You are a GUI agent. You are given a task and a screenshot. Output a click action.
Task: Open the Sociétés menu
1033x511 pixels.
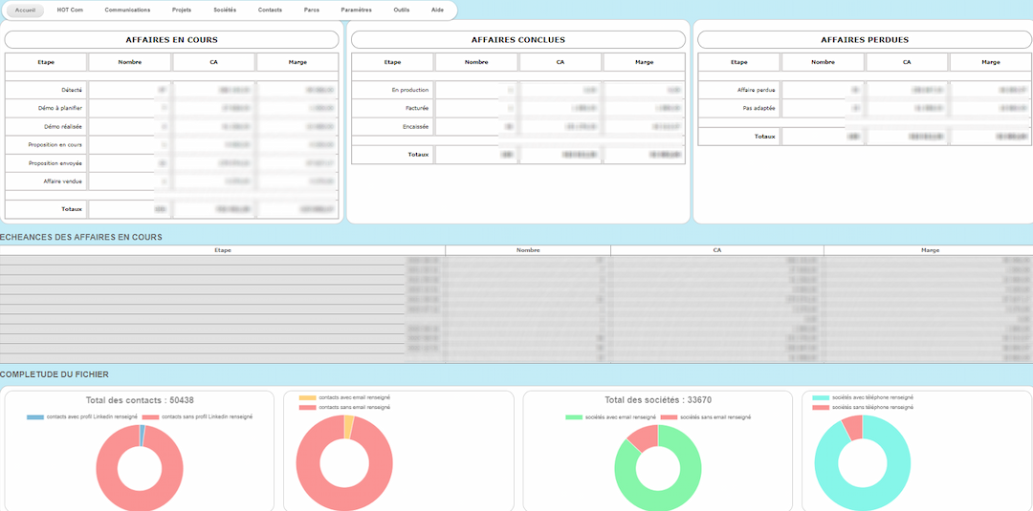click(225, 11)
